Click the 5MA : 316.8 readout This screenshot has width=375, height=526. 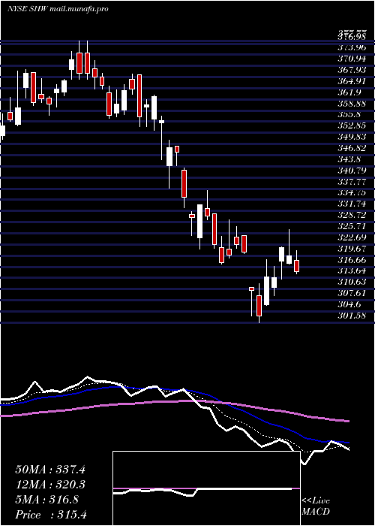click(x=47, y=500)
